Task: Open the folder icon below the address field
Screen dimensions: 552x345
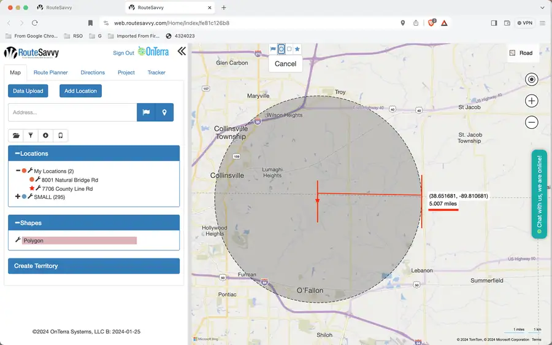Action: (x=16, y=135)
